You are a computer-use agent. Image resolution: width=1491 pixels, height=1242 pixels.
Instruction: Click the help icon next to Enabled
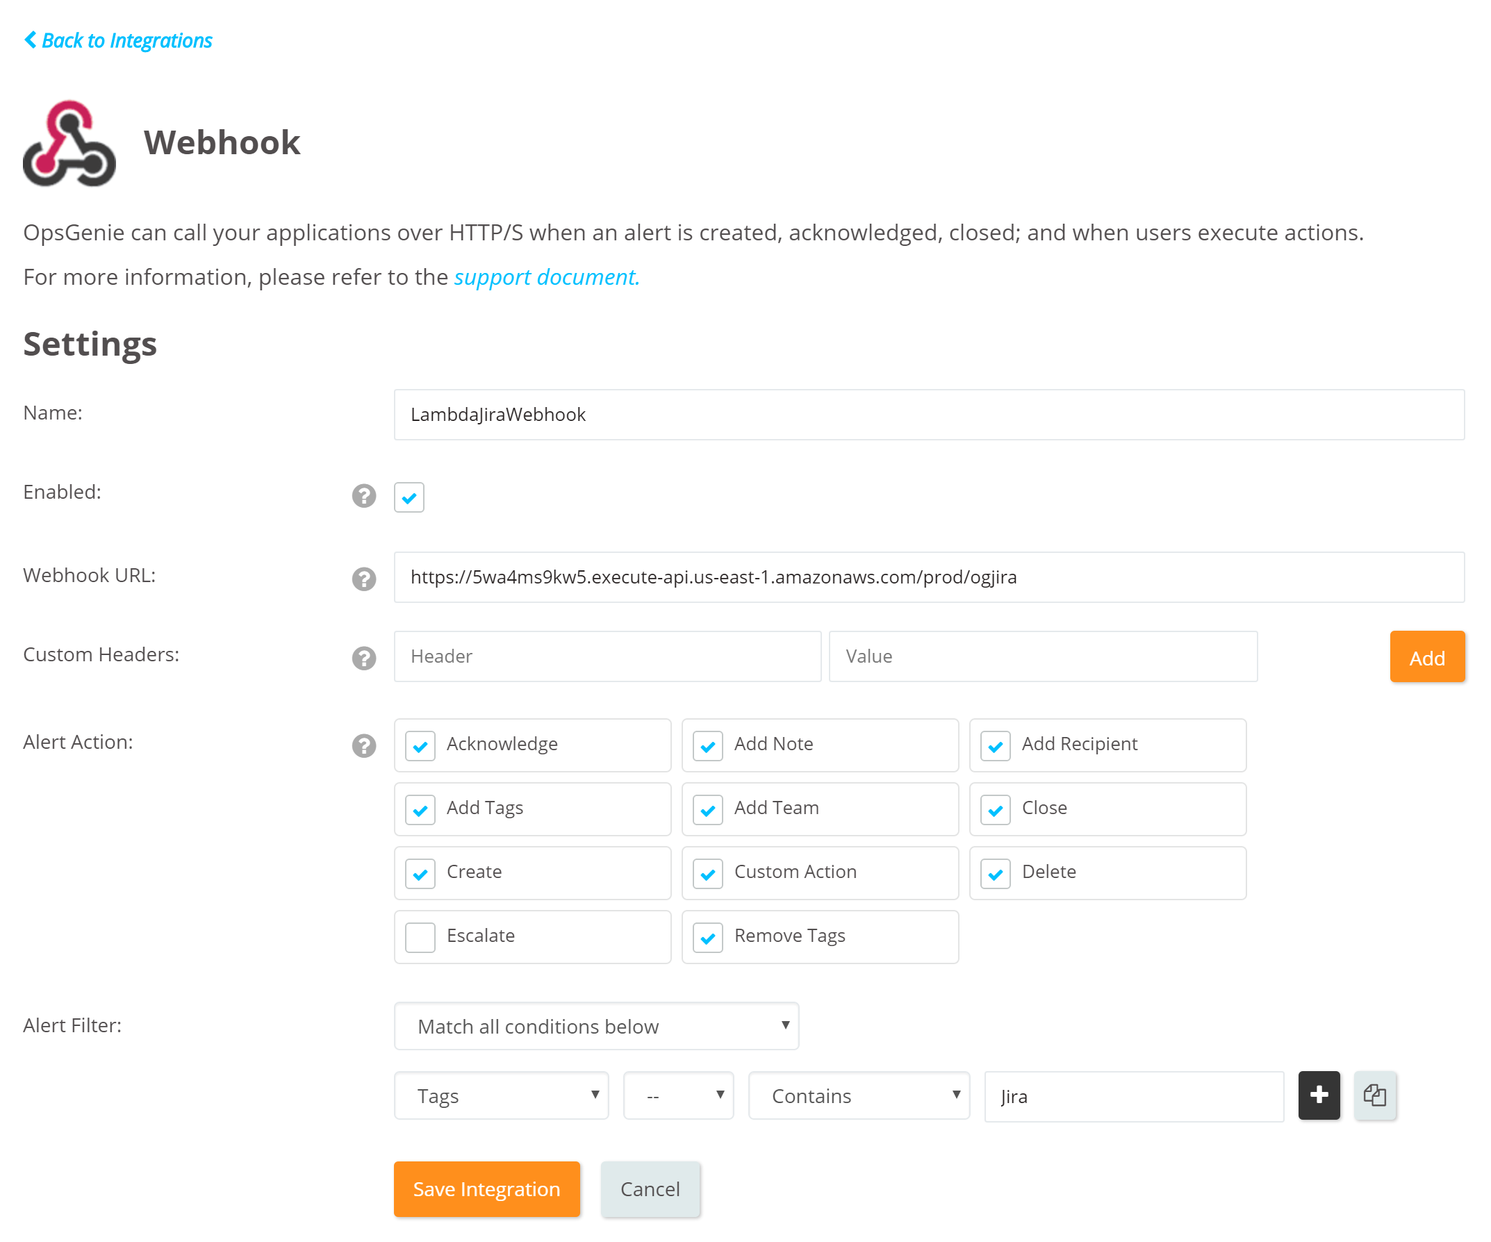point(364,494)
